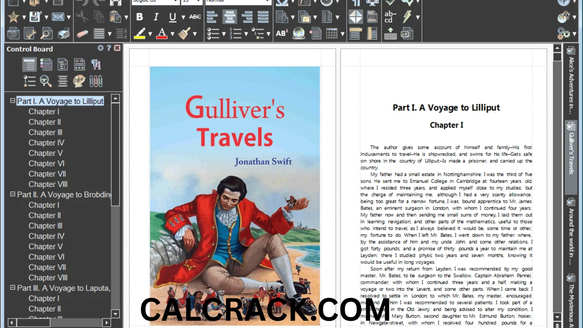Click the Copy pages icon
Image resolution: width=583 pixels, height=328 pixels.
(x=98, y=17)
